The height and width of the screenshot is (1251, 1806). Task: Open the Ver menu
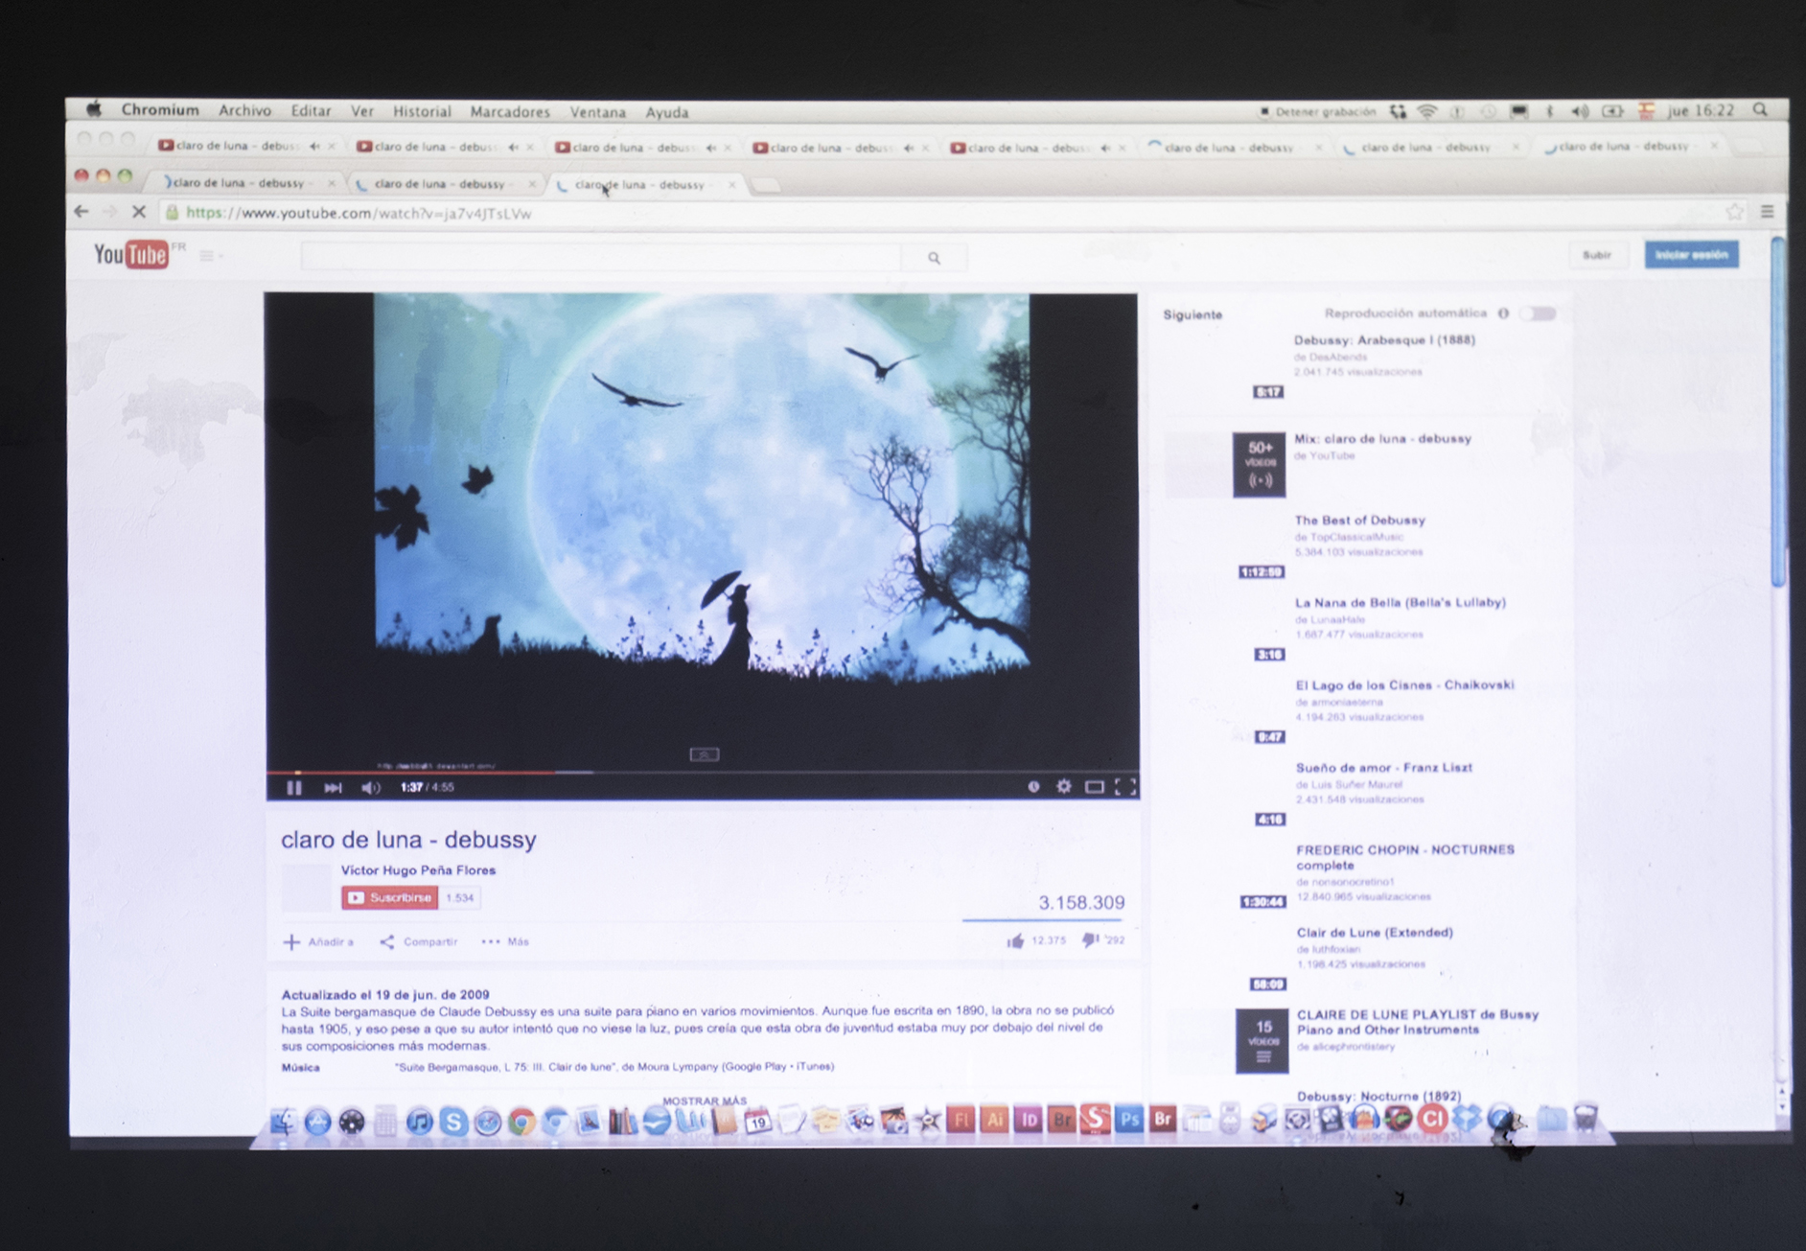pos(361,111)
